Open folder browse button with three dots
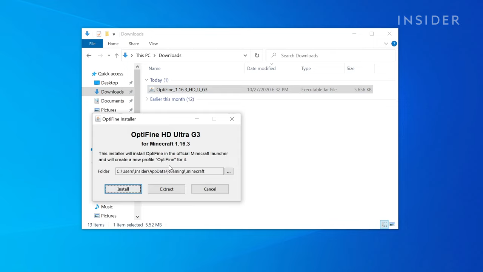483x272 pixels. click(x=229, y=172)
